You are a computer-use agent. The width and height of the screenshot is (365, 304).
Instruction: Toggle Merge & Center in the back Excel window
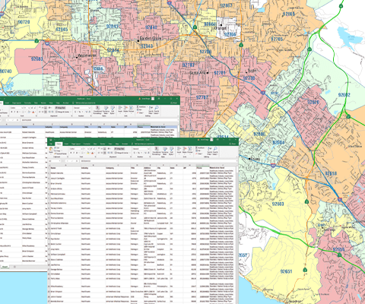[64, 112]
